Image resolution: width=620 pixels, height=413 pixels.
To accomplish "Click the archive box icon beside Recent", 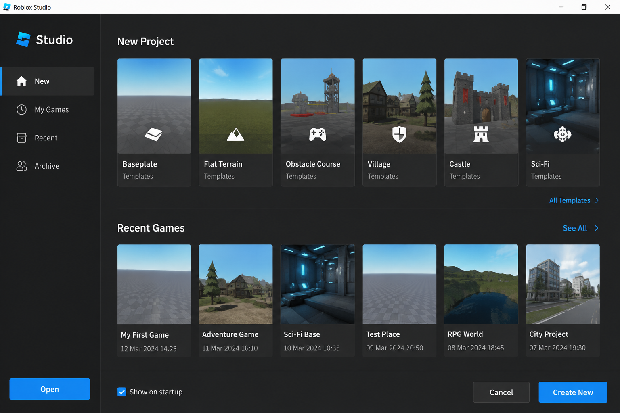I will 21,138.
